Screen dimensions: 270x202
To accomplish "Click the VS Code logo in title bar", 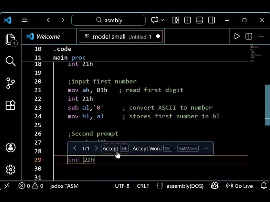I will pyautogui.click(x=8, y=20).
